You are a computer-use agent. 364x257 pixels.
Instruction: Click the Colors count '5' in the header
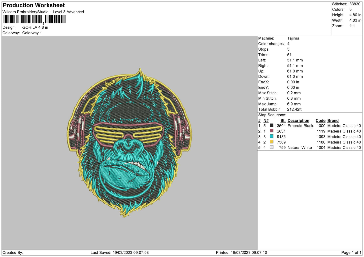coord(350,10)
